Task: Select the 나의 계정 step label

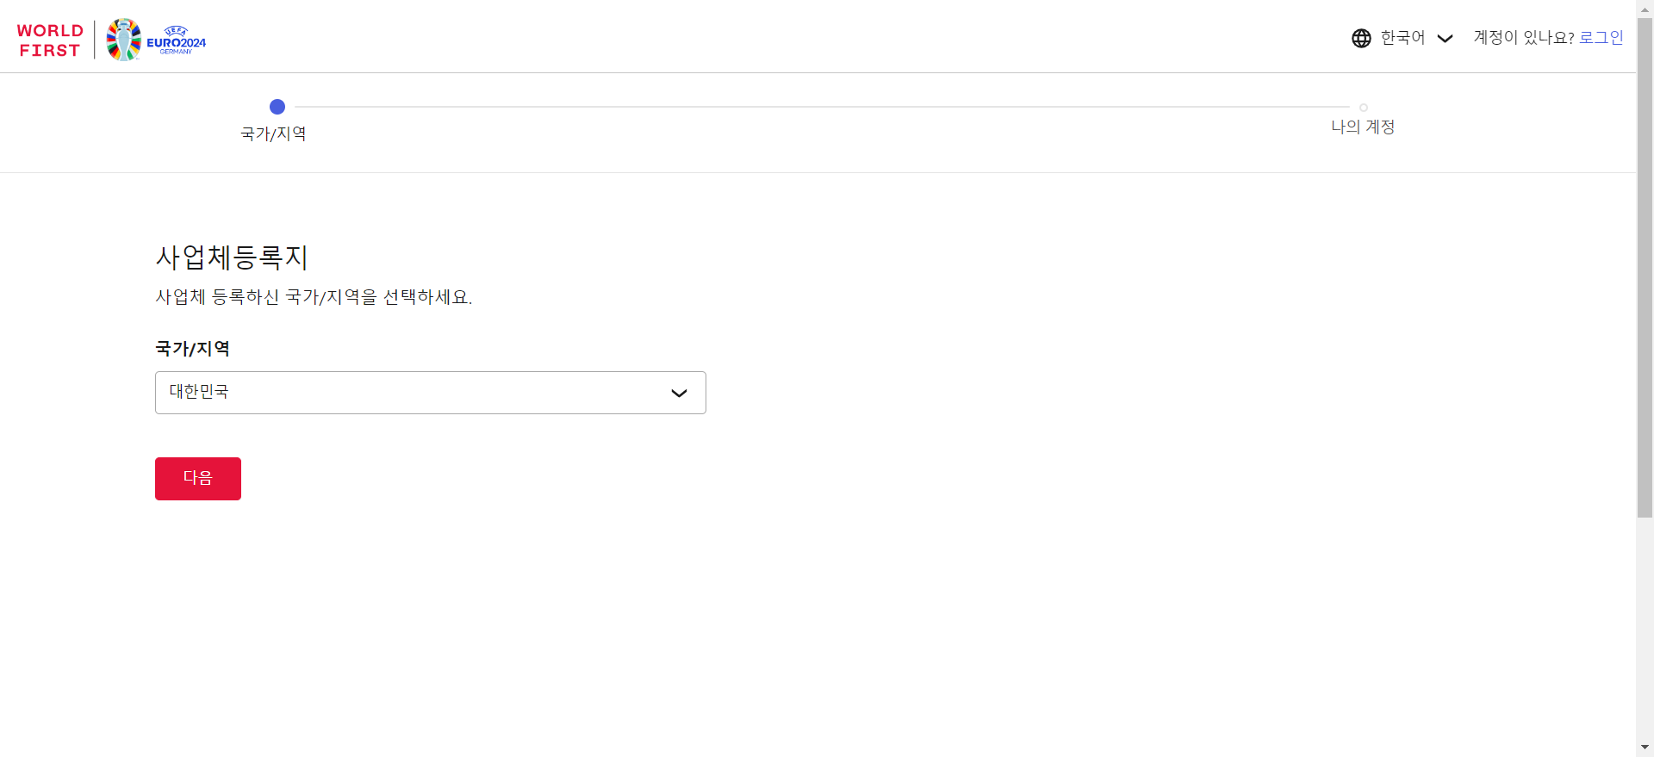Action: [1363, 127]
